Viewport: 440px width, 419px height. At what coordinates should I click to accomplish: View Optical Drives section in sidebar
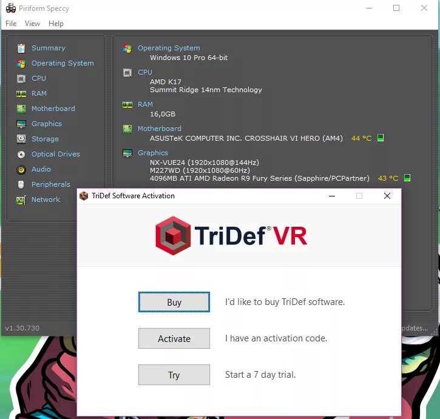click(56, 154)
